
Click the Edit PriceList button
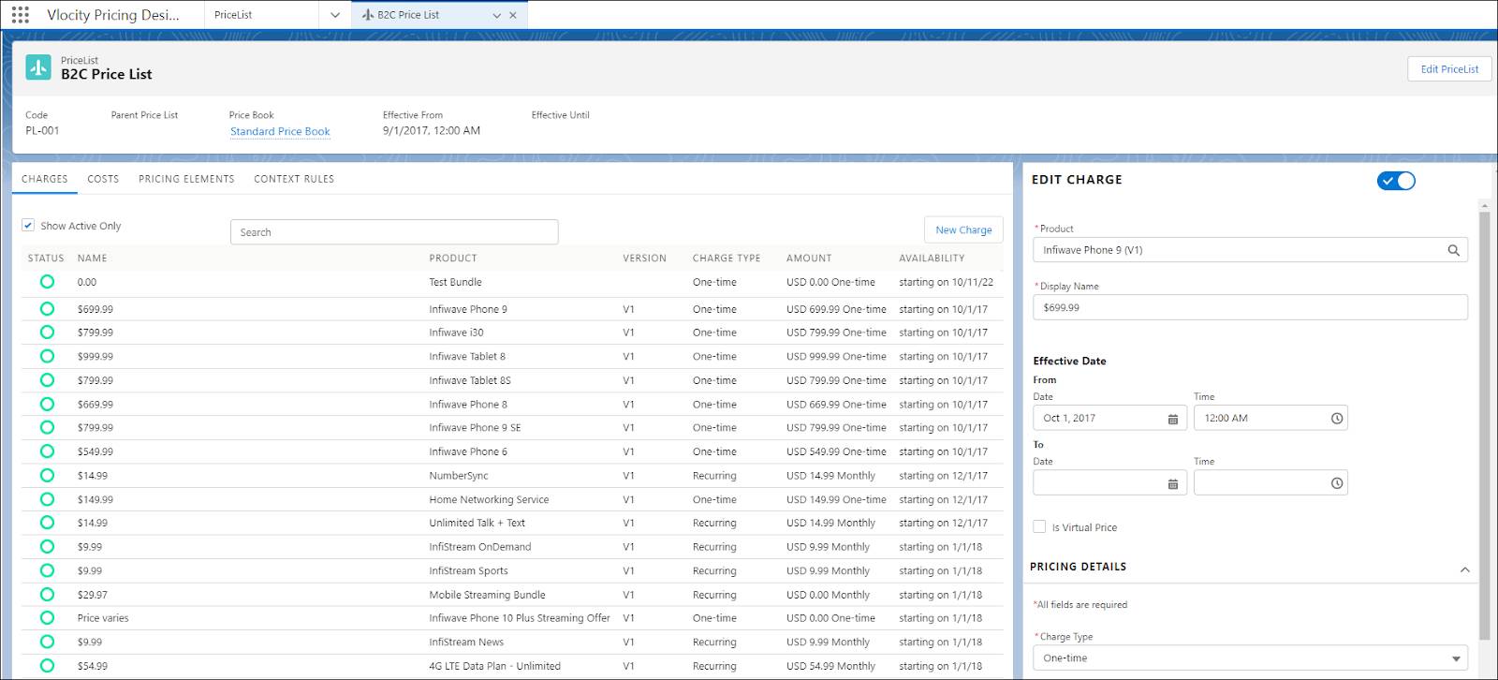1449,68
